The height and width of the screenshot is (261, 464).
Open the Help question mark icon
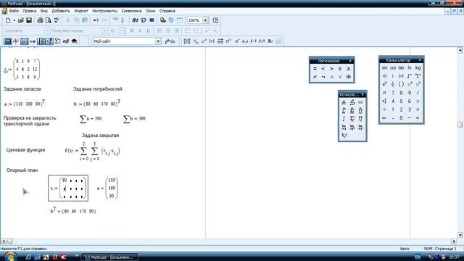pos(215,20)
